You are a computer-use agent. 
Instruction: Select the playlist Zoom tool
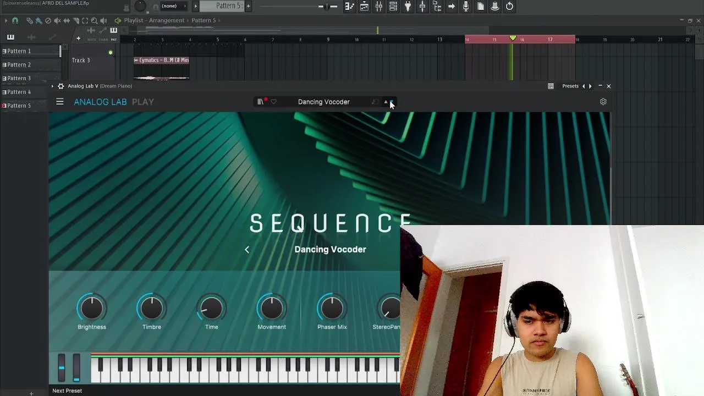(x=94, y=20)
